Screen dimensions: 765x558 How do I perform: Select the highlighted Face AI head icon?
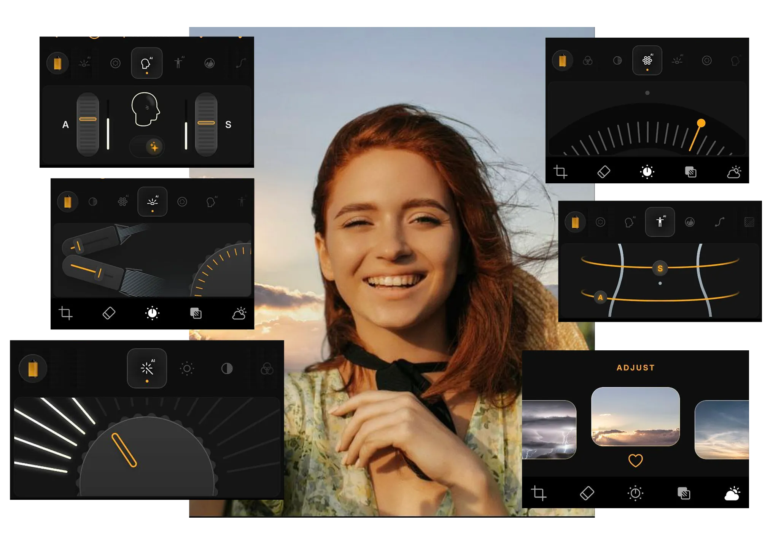tap(147, 63)
